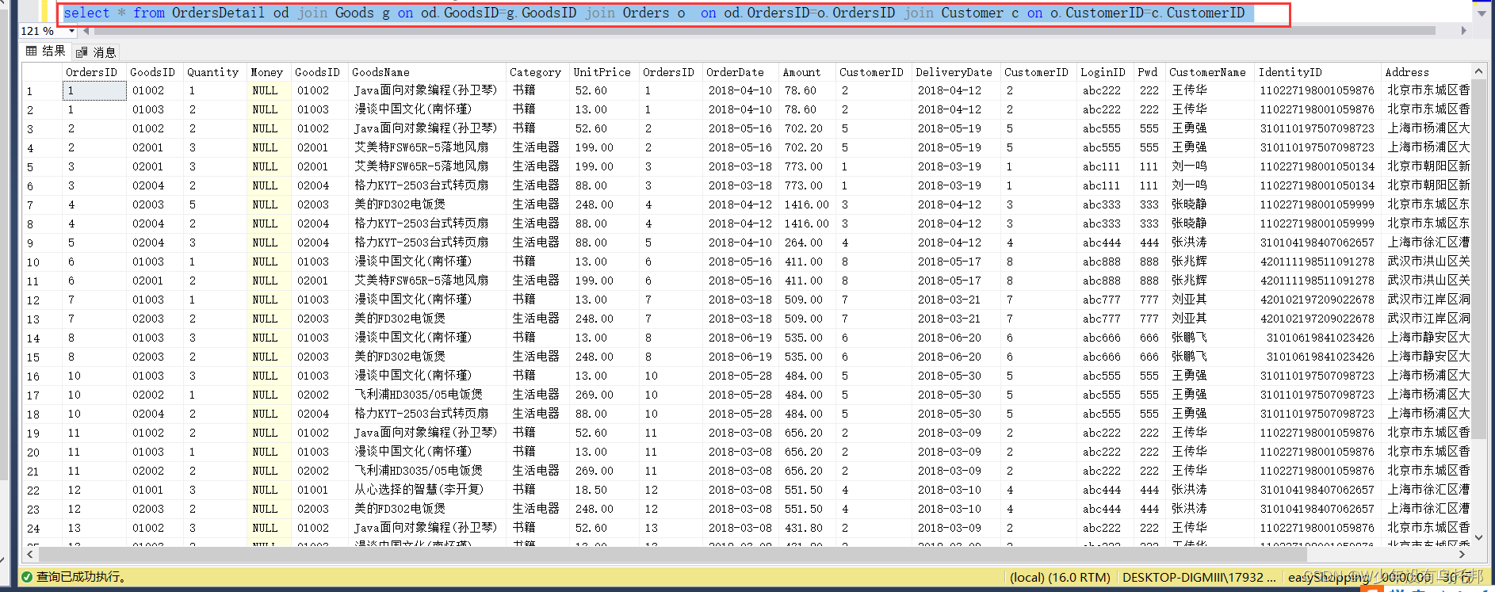Click the DESKTOP-DIGMIII\17932 status entry
The height and width of the screenshot is (592, 1495).
[x=1199, y=577]
